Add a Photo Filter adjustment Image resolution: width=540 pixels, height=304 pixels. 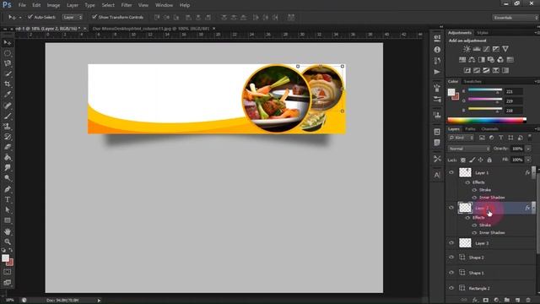click(491, 60)
